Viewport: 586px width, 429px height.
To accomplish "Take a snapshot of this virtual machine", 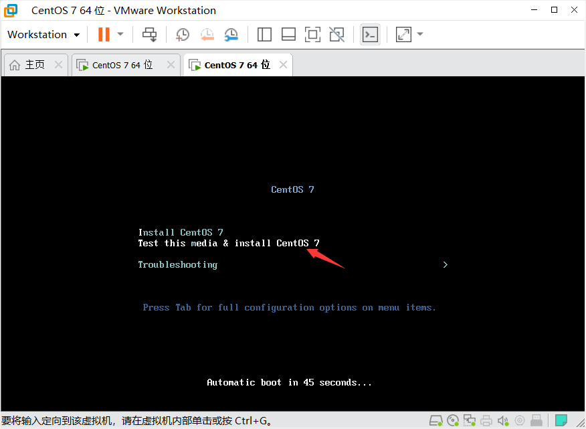I will [x=183, y=34].
